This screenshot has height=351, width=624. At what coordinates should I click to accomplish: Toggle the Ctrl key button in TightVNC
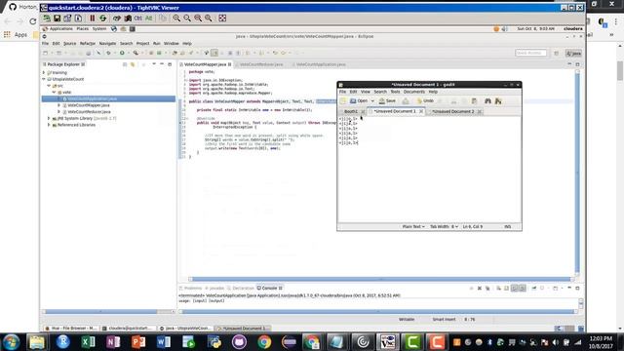(x=138, y=19)
